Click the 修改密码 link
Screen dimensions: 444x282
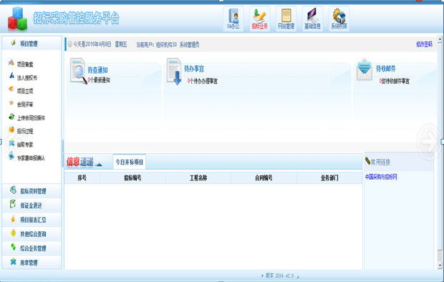click(x=424, y=44)
